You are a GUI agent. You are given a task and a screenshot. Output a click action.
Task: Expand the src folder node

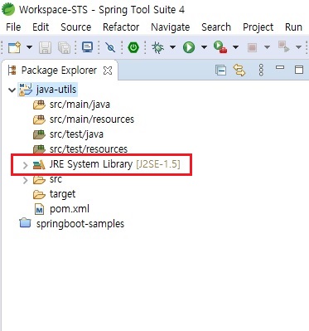[x=25, y=180]
